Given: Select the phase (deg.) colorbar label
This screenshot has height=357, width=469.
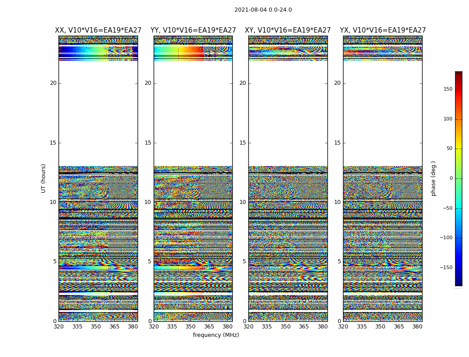Looking at the screenshot, I should click(434, 178).
